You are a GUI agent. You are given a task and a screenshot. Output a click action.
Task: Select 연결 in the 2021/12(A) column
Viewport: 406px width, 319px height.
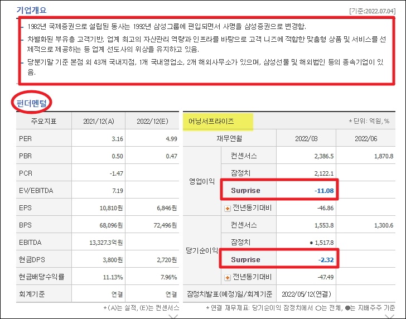click(x=117, y=294)
